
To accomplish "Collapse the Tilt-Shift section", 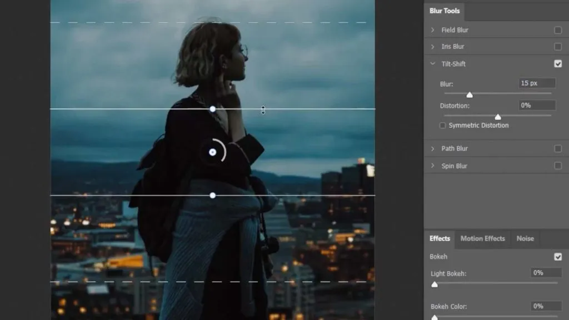I will coord(432,63).
